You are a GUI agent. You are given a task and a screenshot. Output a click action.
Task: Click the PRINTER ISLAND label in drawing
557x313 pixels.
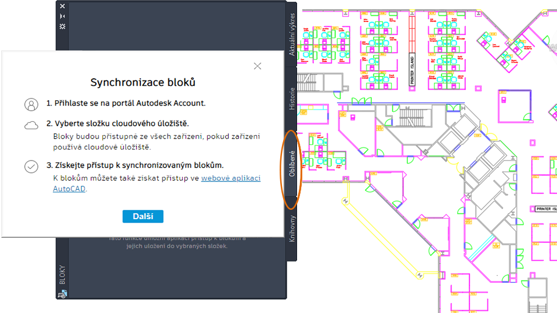[x=412, y=70]
